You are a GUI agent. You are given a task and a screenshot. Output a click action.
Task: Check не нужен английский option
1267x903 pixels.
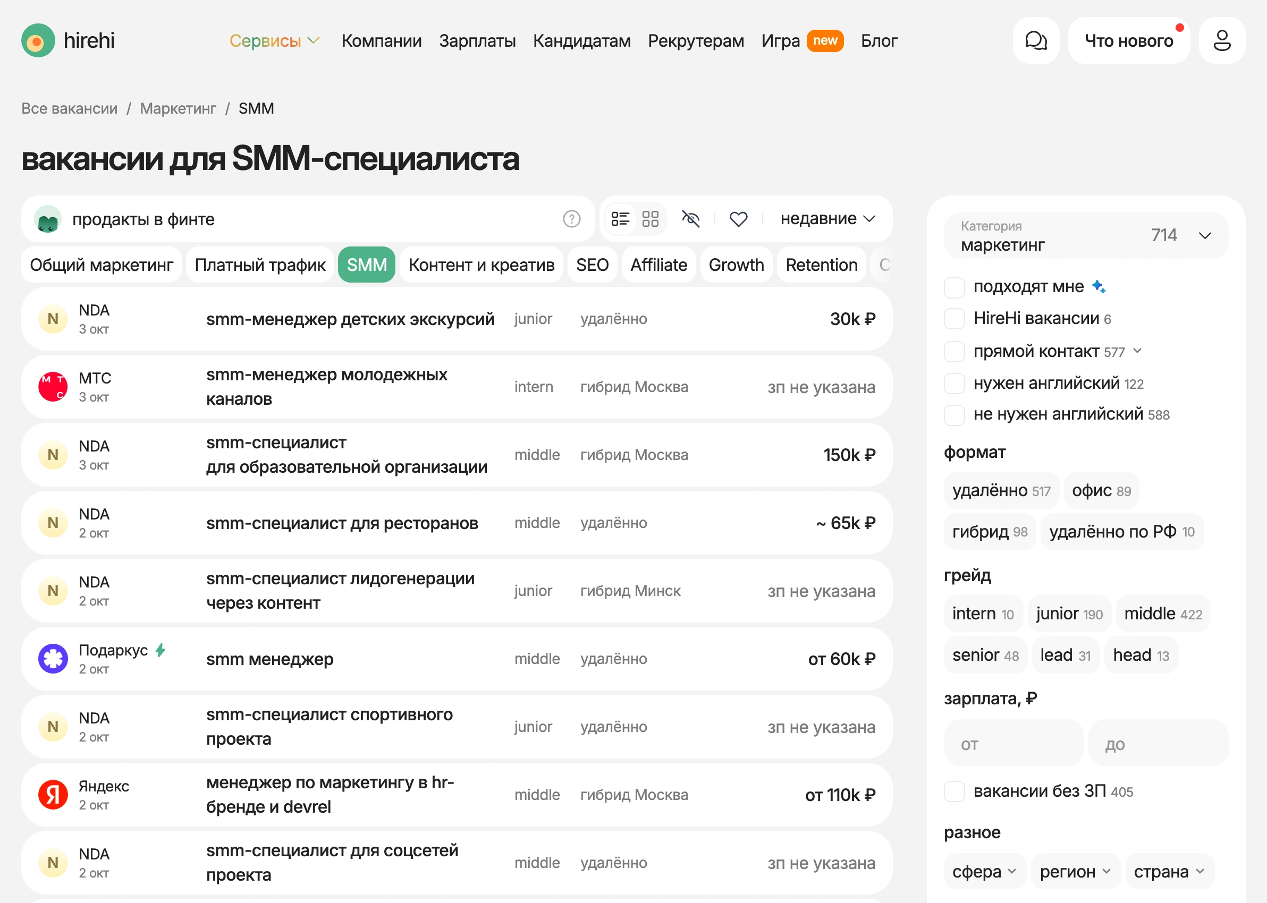954,415
